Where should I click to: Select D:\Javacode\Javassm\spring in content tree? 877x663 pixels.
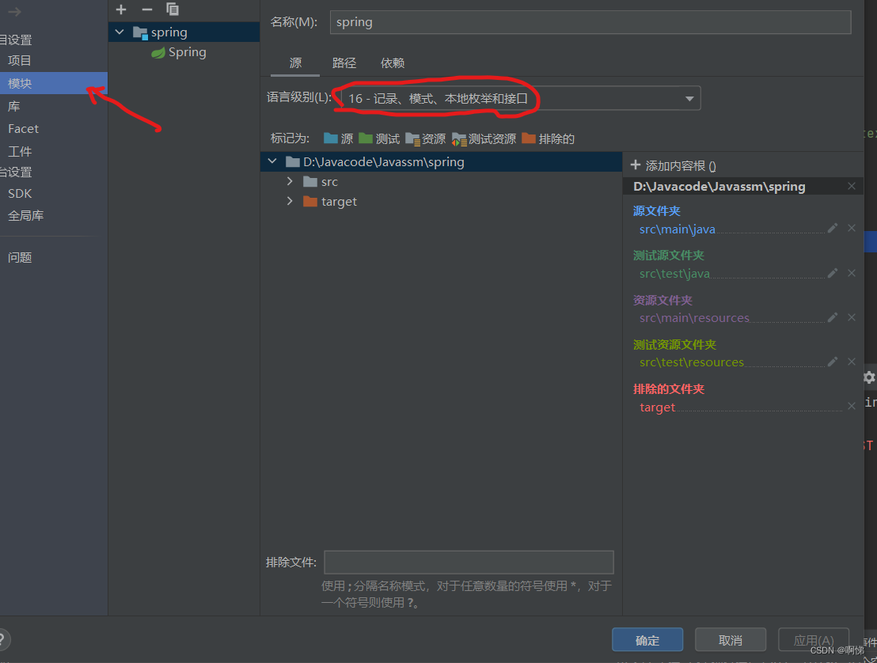pyautogui.click(x=442, y=161)
